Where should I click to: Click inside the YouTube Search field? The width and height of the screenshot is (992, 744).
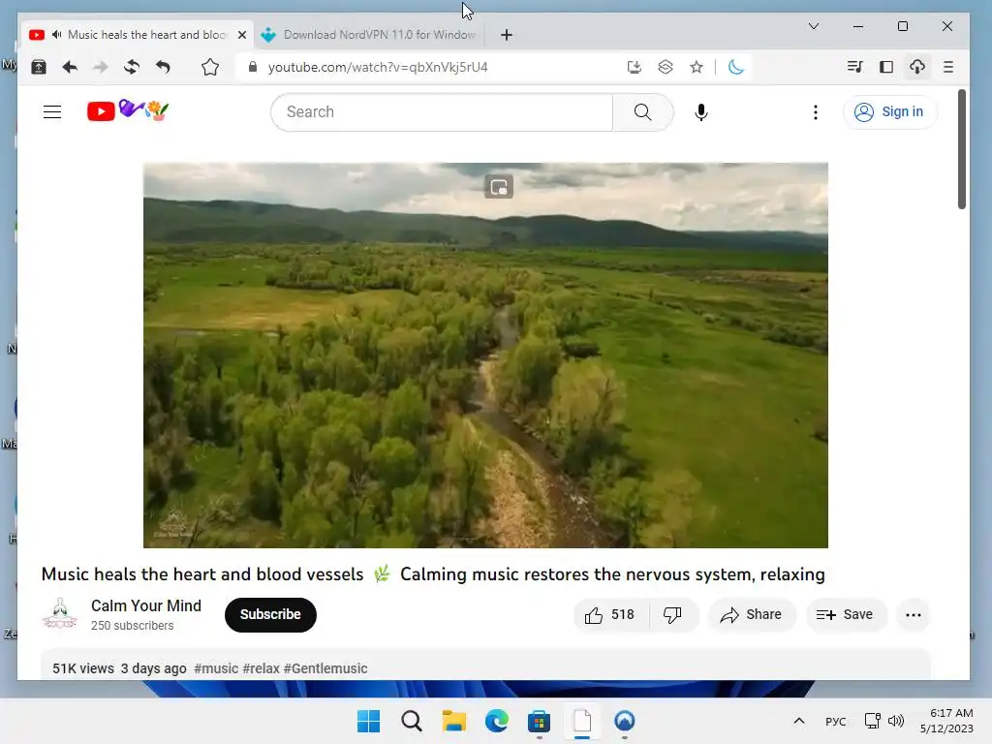[442, 112]
